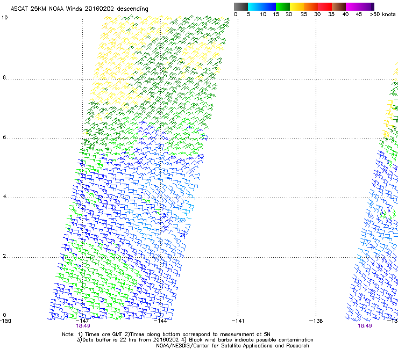Click the '25' label under the color bar

pyautogui.click(x=304, y=14)
